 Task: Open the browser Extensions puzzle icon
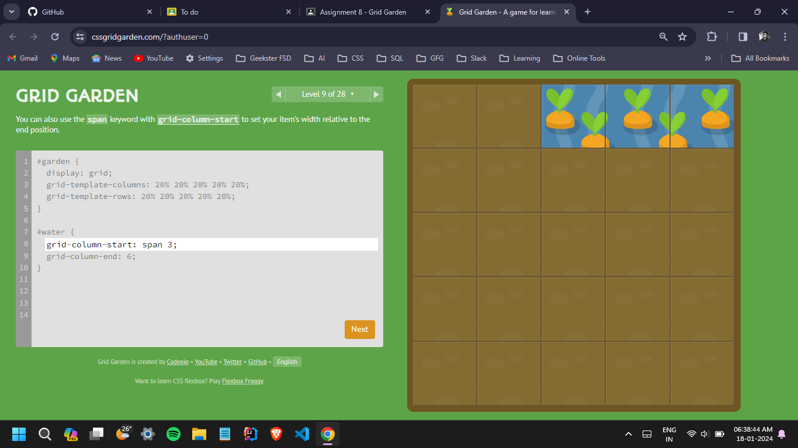click(x=712, y=37)
